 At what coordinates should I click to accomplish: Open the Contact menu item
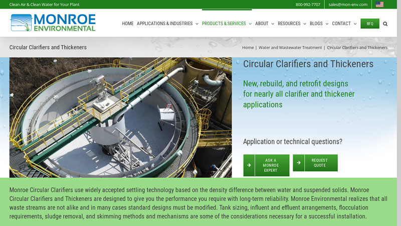point(341,24)
